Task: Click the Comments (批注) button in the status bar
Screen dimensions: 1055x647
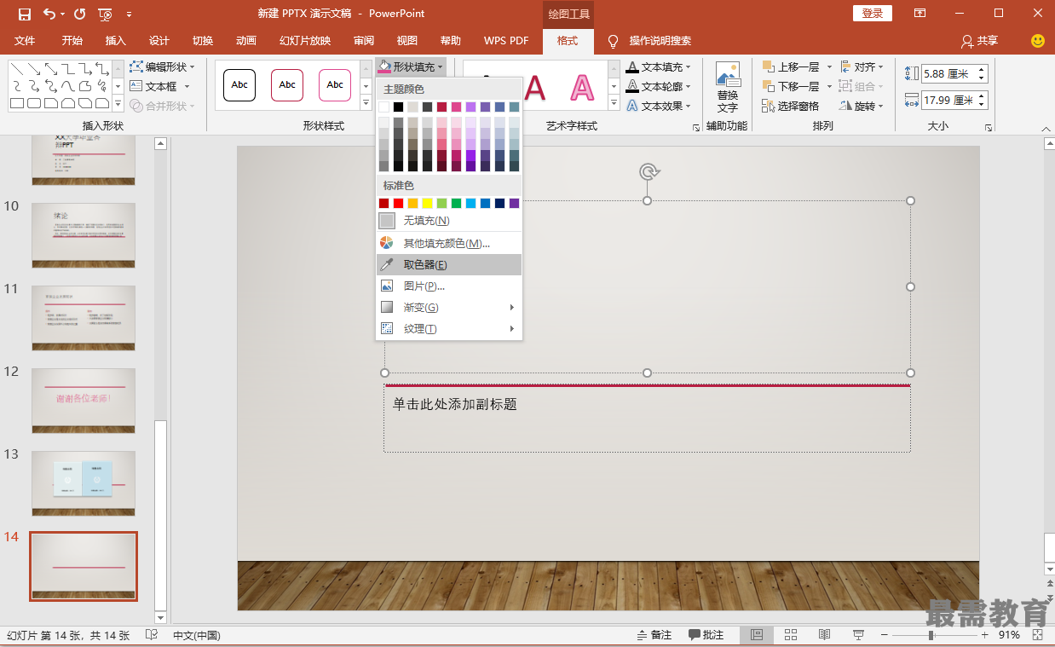Action: click(706, 635)
